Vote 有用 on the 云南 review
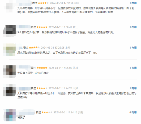The height and width of the screenshot is (124, 141). point(134,112)
